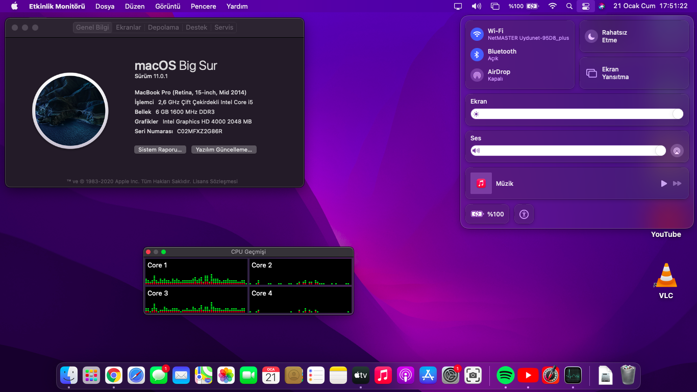Click the Sistem Raporu... button
This screenshot has height=392, width=697.
pyautogui.click(x=160, y=150)
